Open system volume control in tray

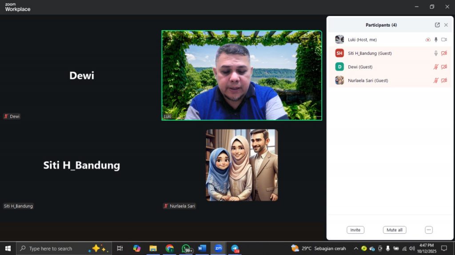(x=412, y=248)
